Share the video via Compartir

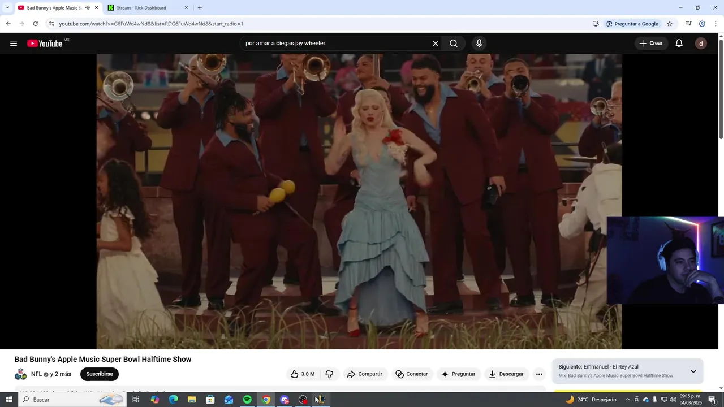[x=365, y=374]
